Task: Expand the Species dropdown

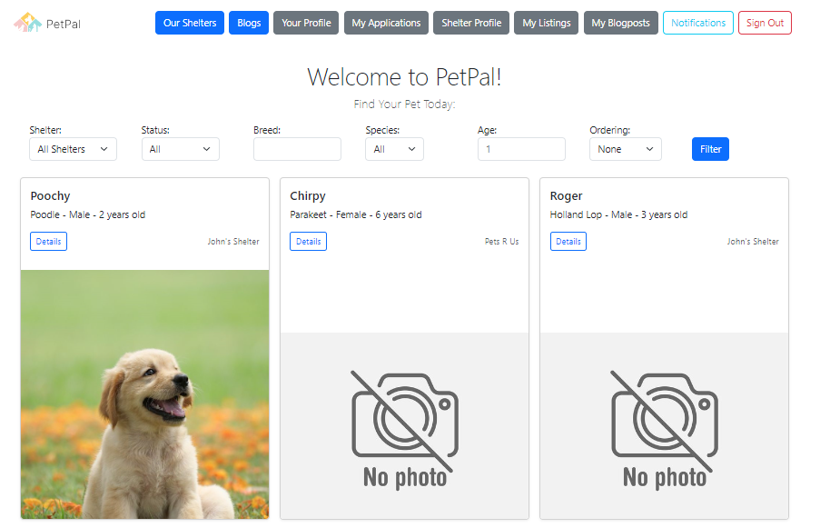Action: (394, 149)
